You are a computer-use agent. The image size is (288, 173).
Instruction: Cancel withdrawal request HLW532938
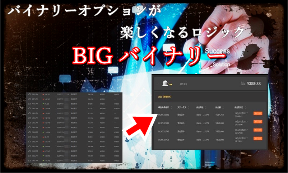(x=258, y=122)
